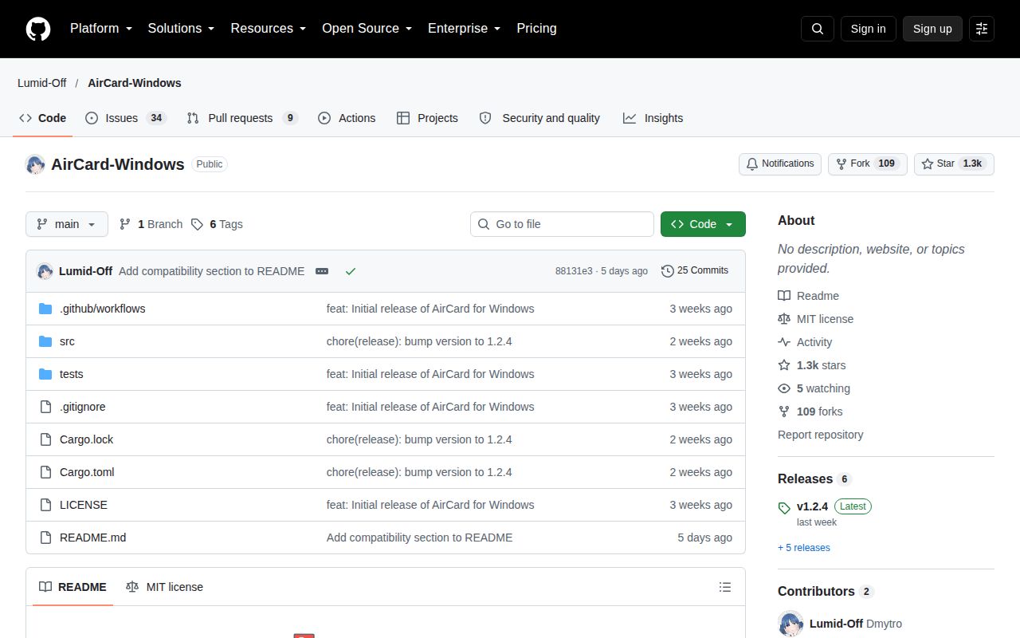
Task: Click the search magnifier icon button
Action: (818, 29)
